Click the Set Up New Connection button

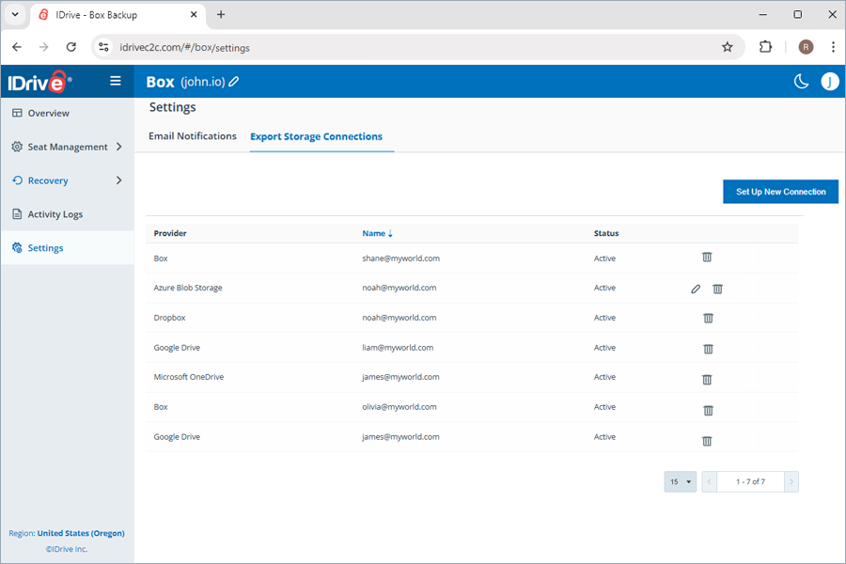click(x=780, y=191)
